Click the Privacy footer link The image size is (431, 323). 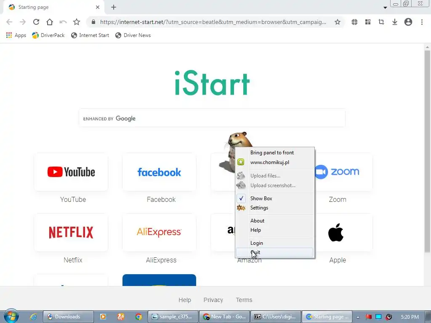click(x=213, y=300)
